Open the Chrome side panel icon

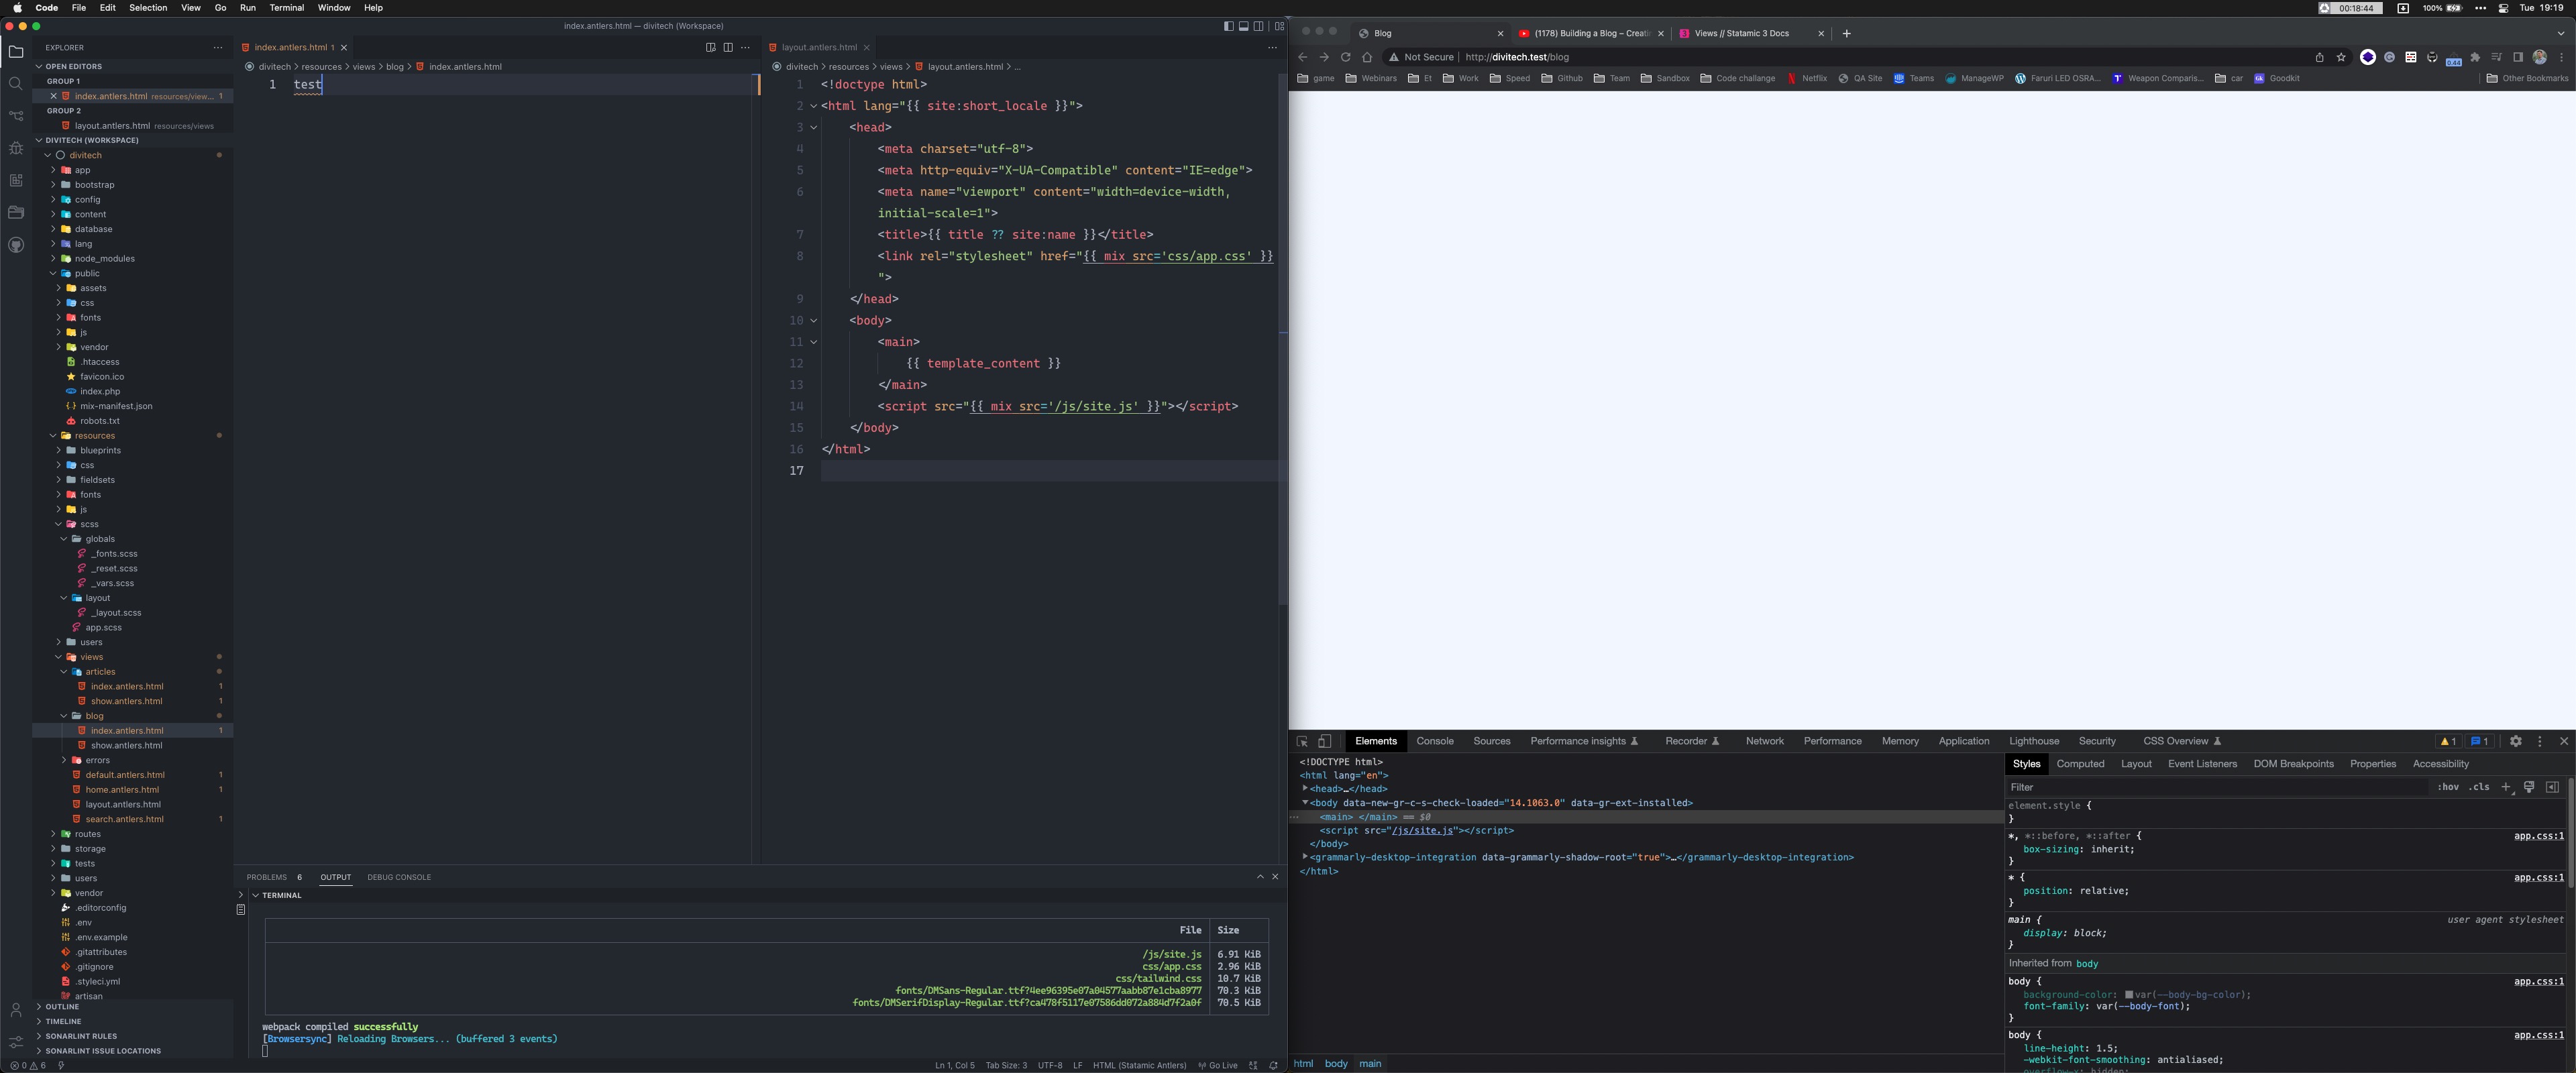point(2518,57)
